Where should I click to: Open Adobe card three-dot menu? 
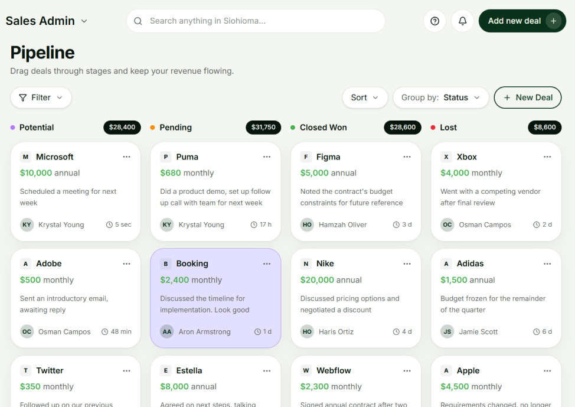[126, 263]
